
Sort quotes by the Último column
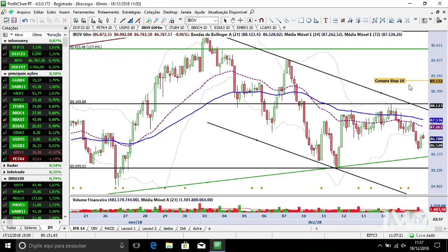pyautogui.click(x=37, y=35)
